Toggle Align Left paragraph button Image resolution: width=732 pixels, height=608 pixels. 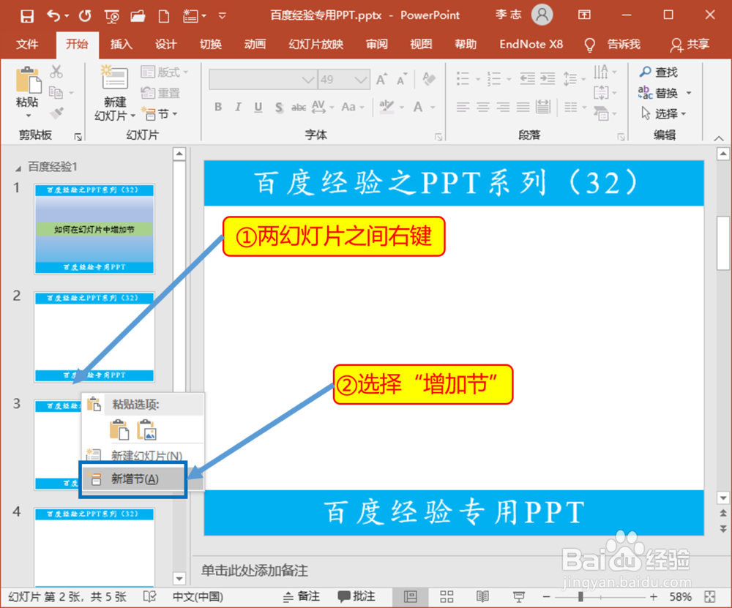(463, 108)
